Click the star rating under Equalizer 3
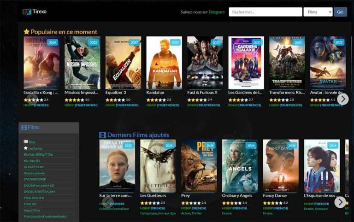Image resolution: width=354 pixels, height=222 pixels. tap(115, 100)
